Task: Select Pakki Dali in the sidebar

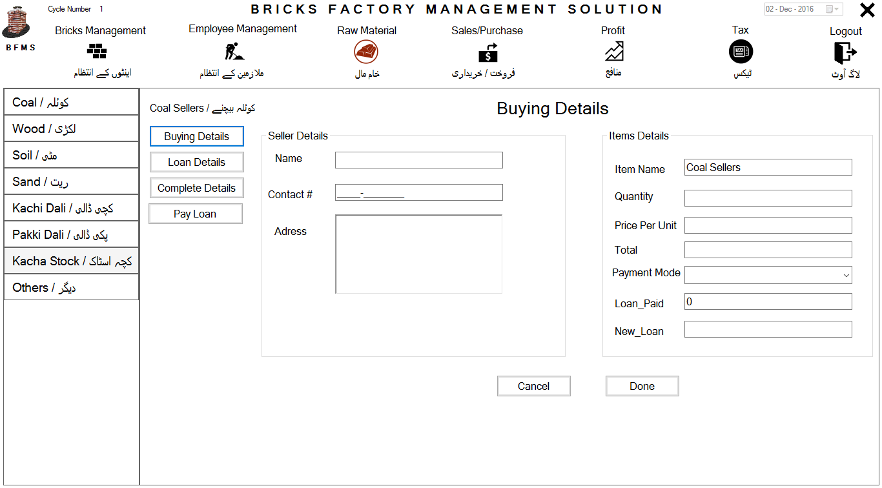Action: 72,234
